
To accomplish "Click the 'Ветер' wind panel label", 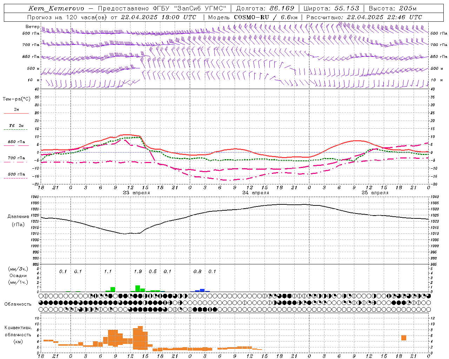I will click(x=33, y=27).
